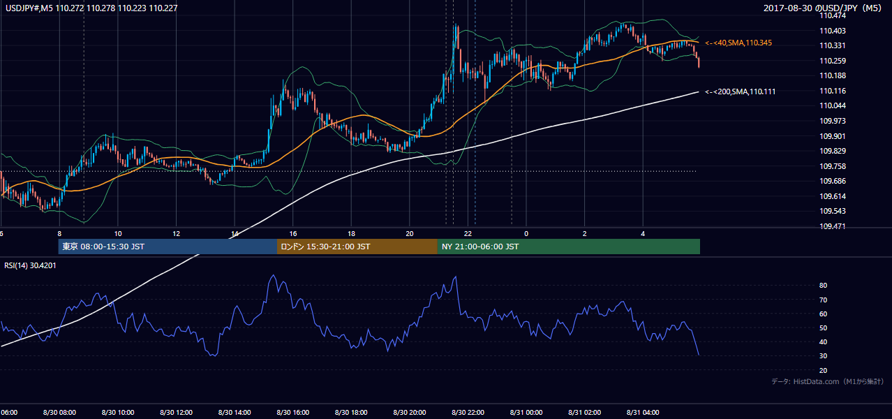Click price level 110.259 on the axis
The image size is (892, 419).
(x=832, y=61)
